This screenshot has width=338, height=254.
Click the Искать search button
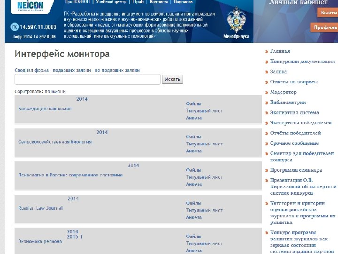click(x=172, y=79)
